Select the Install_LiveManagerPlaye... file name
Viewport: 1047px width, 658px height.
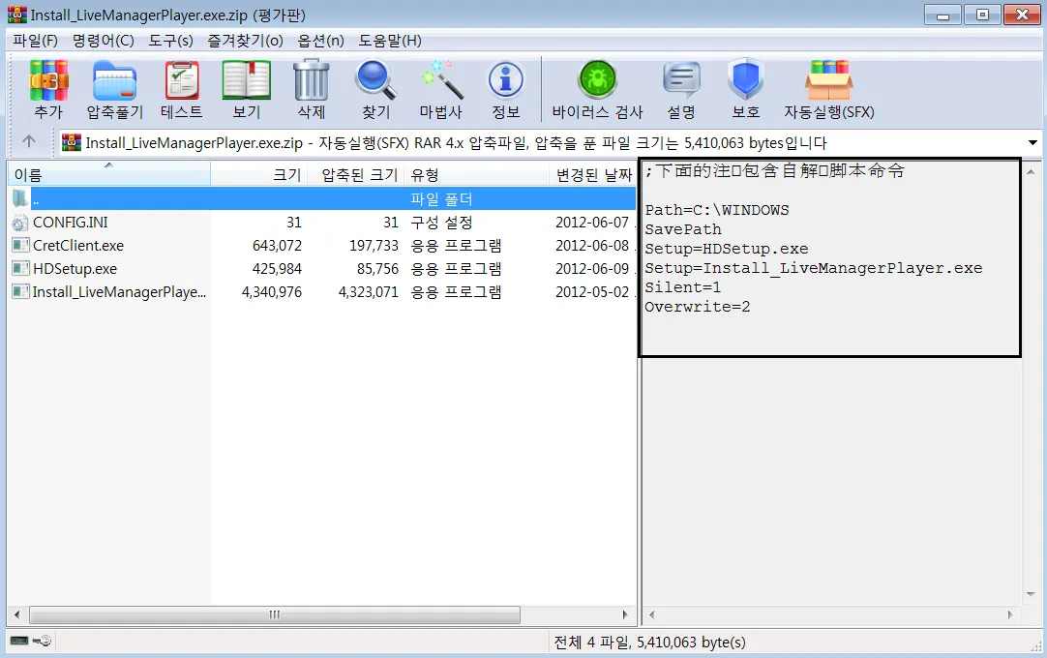tap(119, 292)
